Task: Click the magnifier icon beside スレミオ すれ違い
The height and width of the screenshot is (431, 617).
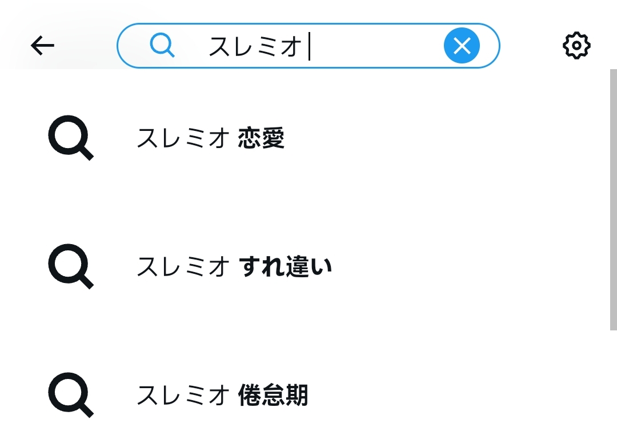Action: pos(71,267)
